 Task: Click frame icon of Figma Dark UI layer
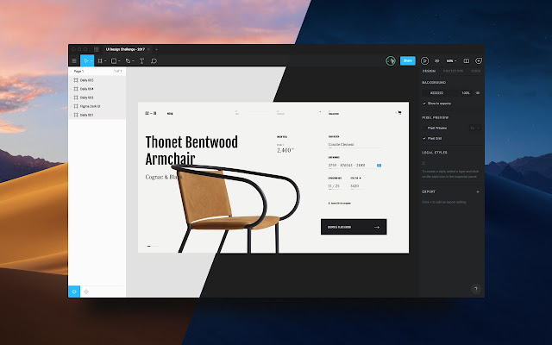click(x=76, y=106)
